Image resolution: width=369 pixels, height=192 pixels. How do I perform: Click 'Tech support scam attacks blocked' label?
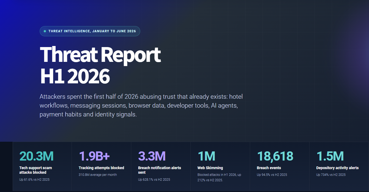pyautogui.click(x=36, y=170)
